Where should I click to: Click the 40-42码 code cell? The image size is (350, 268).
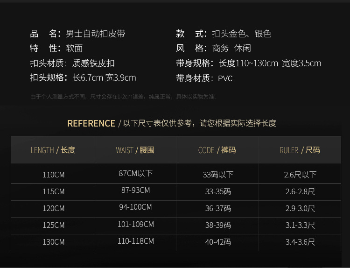218,242
